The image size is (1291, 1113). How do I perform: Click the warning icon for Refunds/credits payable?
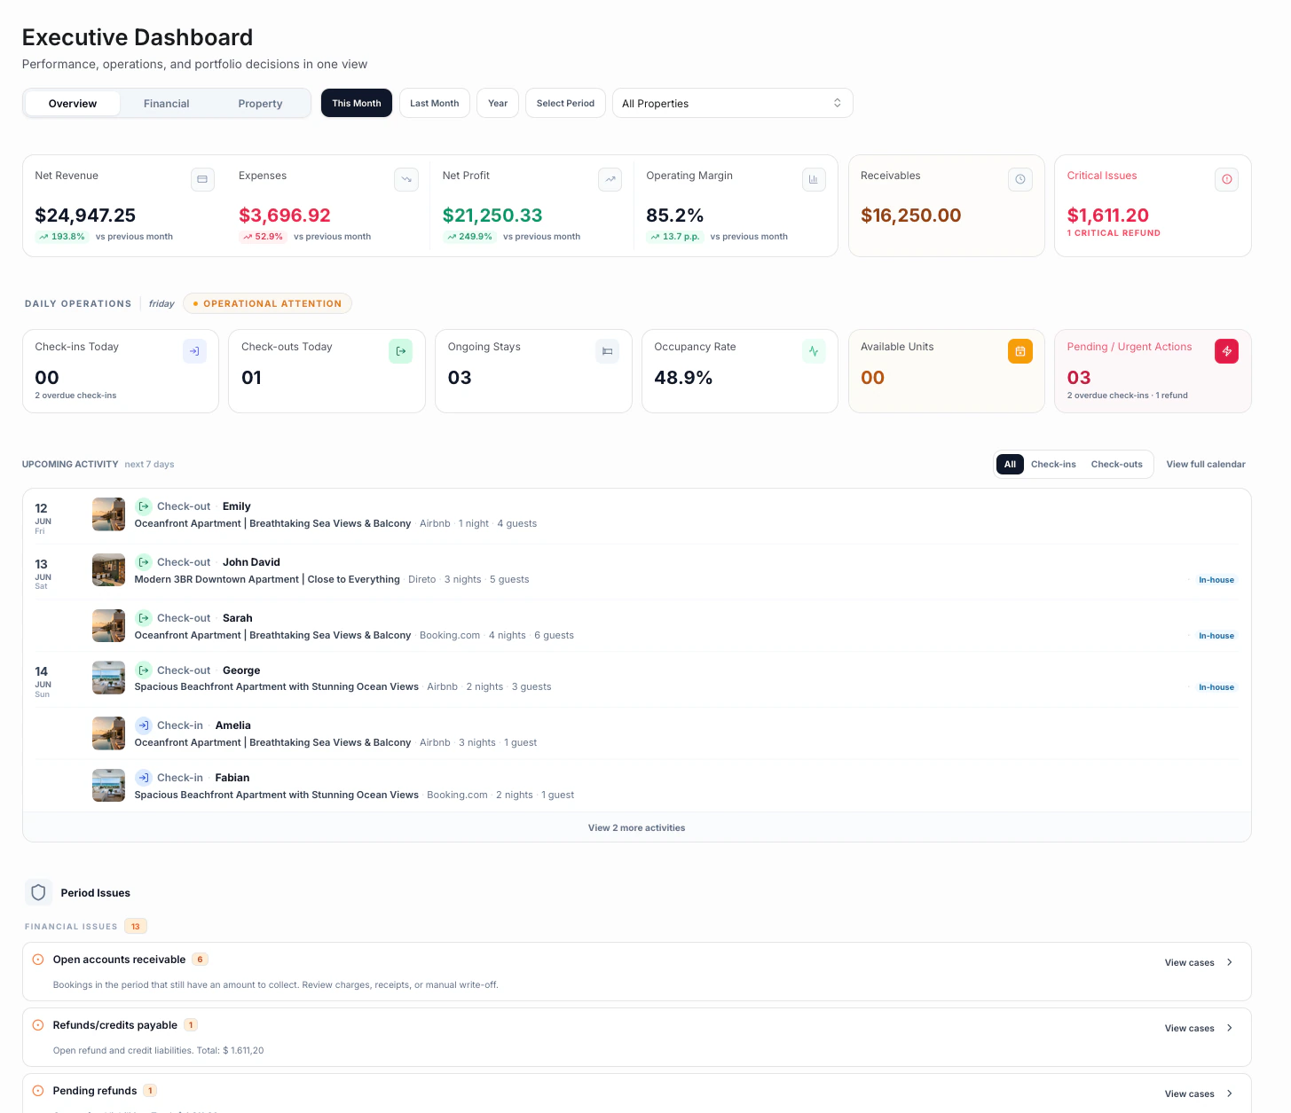(38, 1025)
